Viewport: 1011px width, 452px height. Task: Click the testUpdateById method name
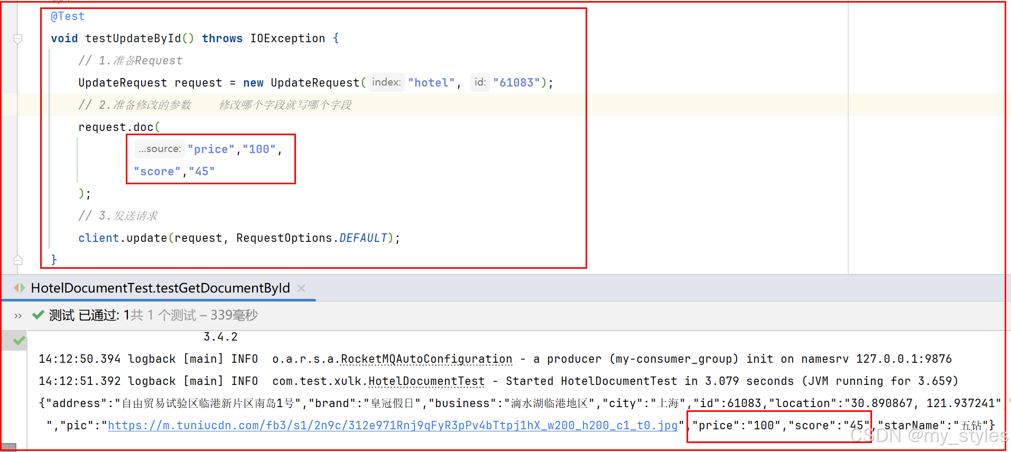133,39
